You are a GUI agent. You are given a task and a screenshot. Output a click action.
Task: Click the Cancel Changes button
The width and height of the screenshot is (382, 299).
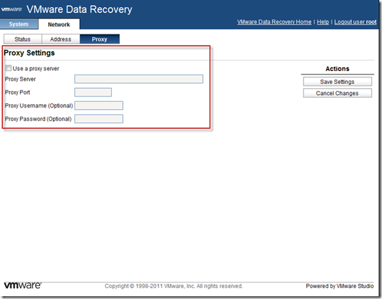click(337, 93)
